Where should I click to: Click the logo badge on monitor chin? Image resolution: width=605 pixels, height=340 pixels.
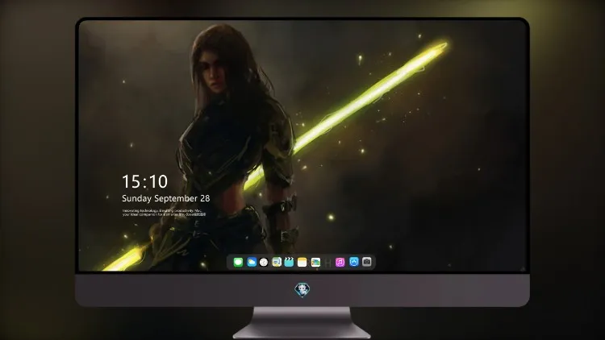coord(302,290)
